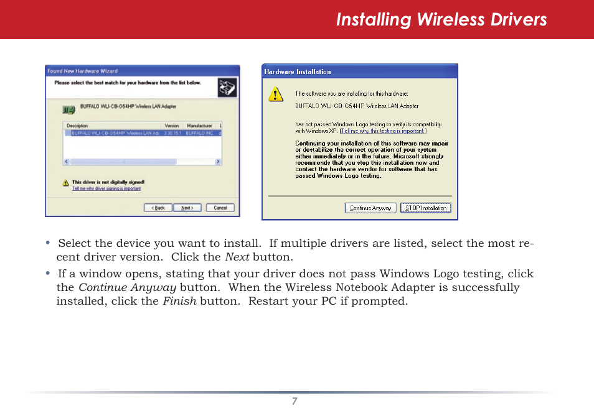Click STOP Installation button
The height and width of the screenshot is (411, 594).
[x=426, y=208]
